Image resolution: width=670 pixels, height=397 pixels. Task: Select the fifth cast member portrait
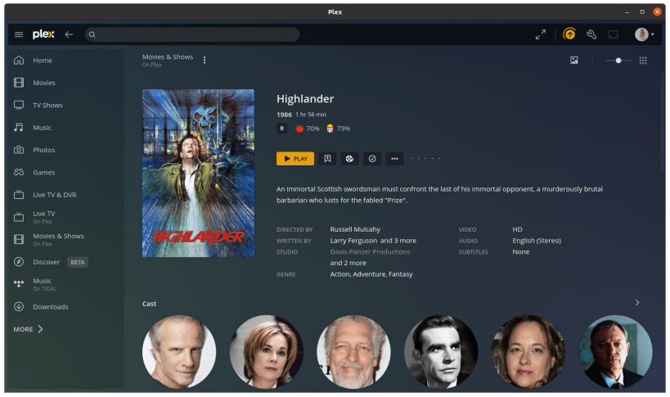coord(528,352)
